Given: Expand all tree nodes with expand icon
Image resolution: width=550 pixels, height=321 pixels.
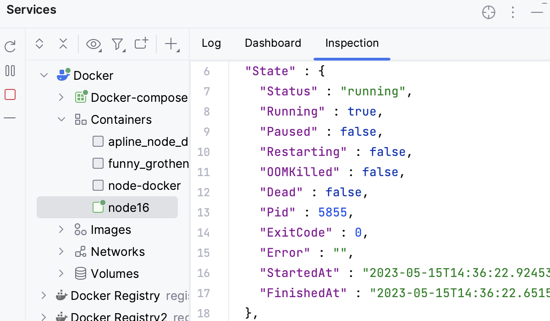Looking at the screenshot, I should coord(39,44).
